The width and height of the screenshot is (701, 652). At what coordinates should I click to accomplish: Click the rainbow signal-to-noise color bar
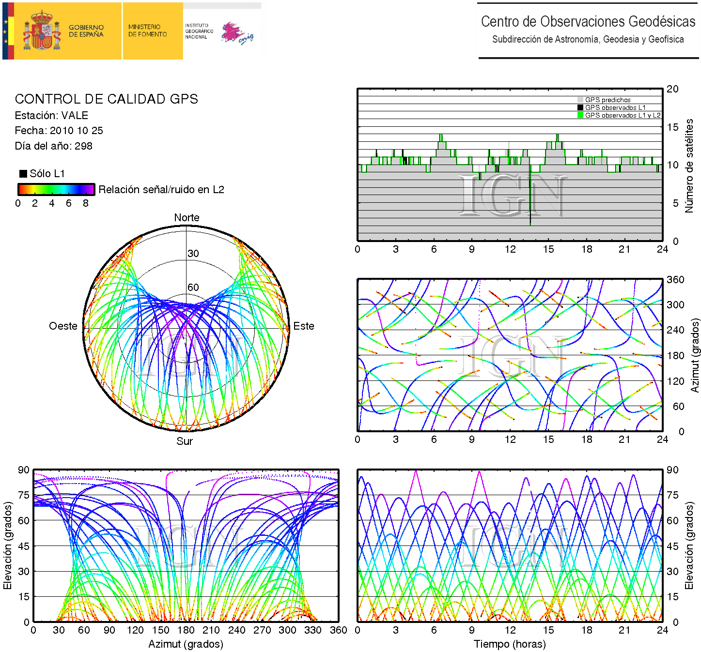56,189
